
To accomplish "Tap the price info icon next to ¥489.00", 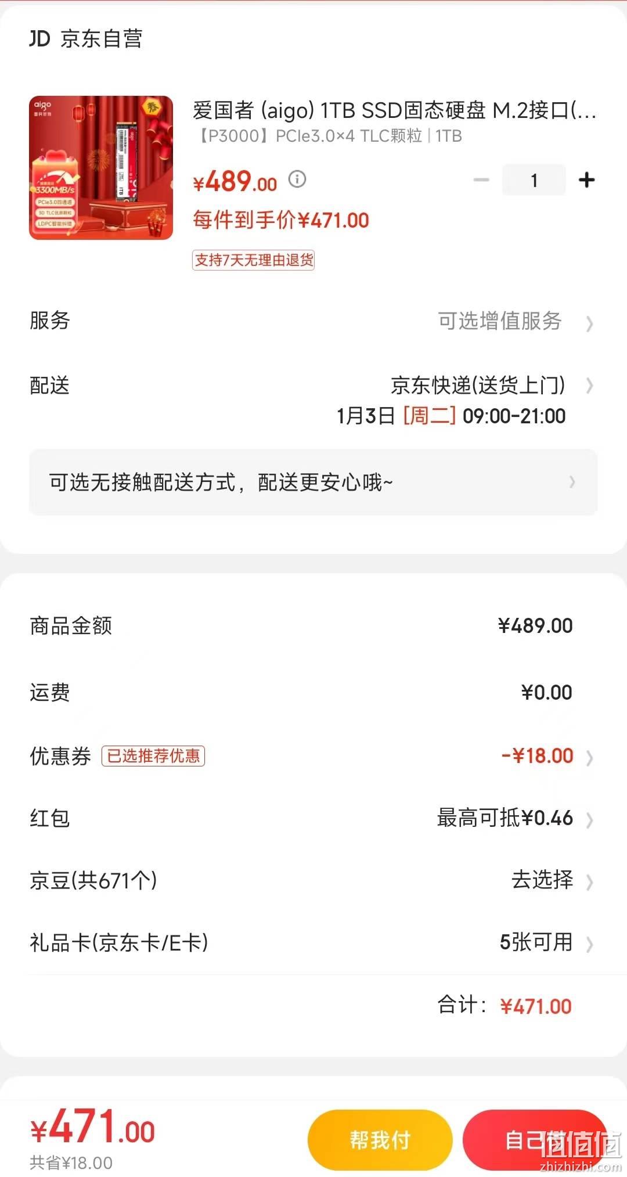I will [x=297, y=179].
